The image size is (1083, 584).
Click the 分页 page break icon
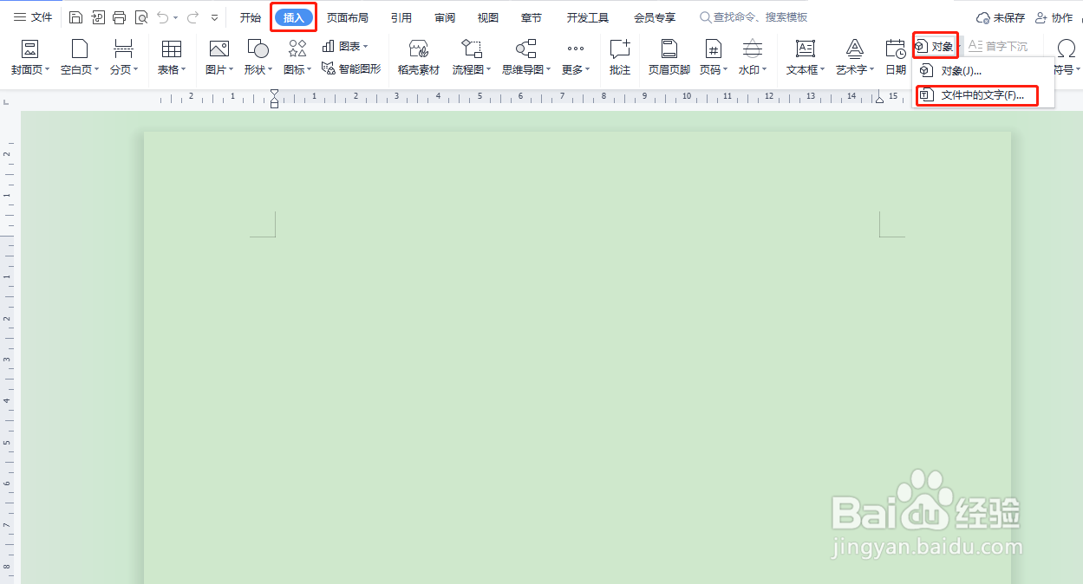124,49
